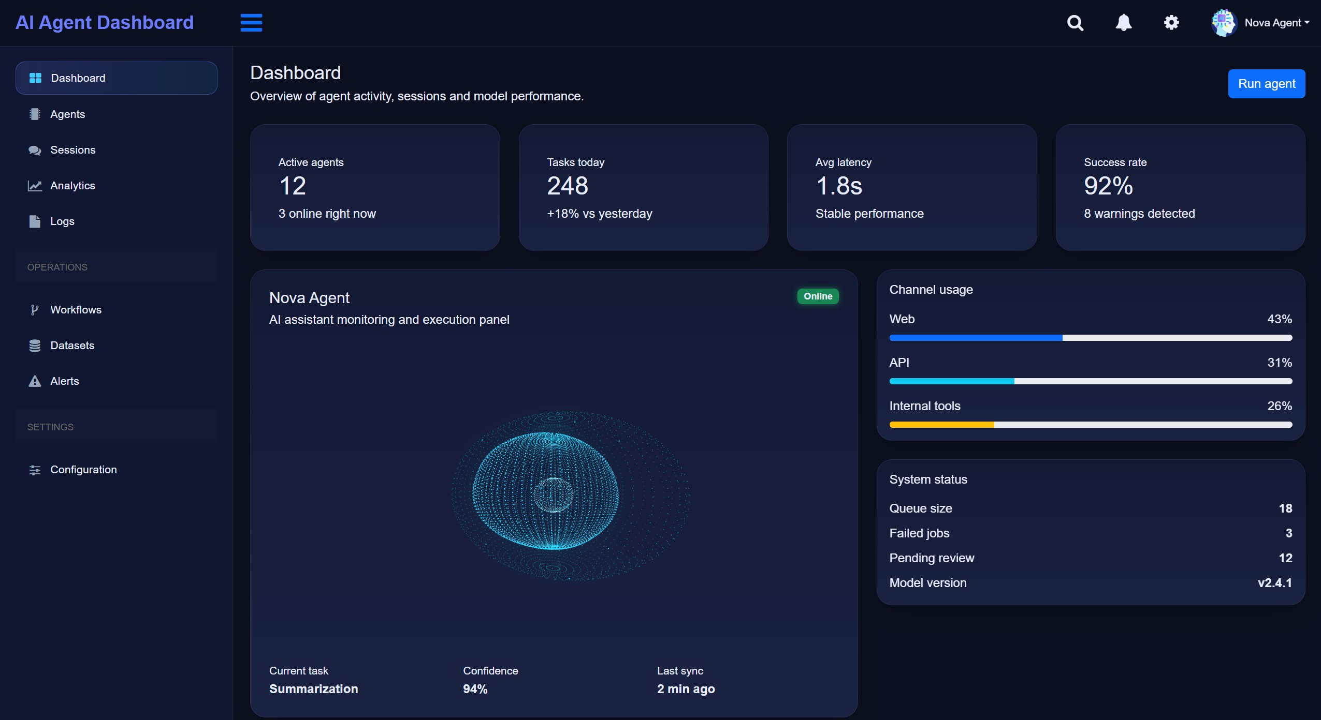
Task: Toggle the hamburger sidebar menu
Action: point(251,23)
